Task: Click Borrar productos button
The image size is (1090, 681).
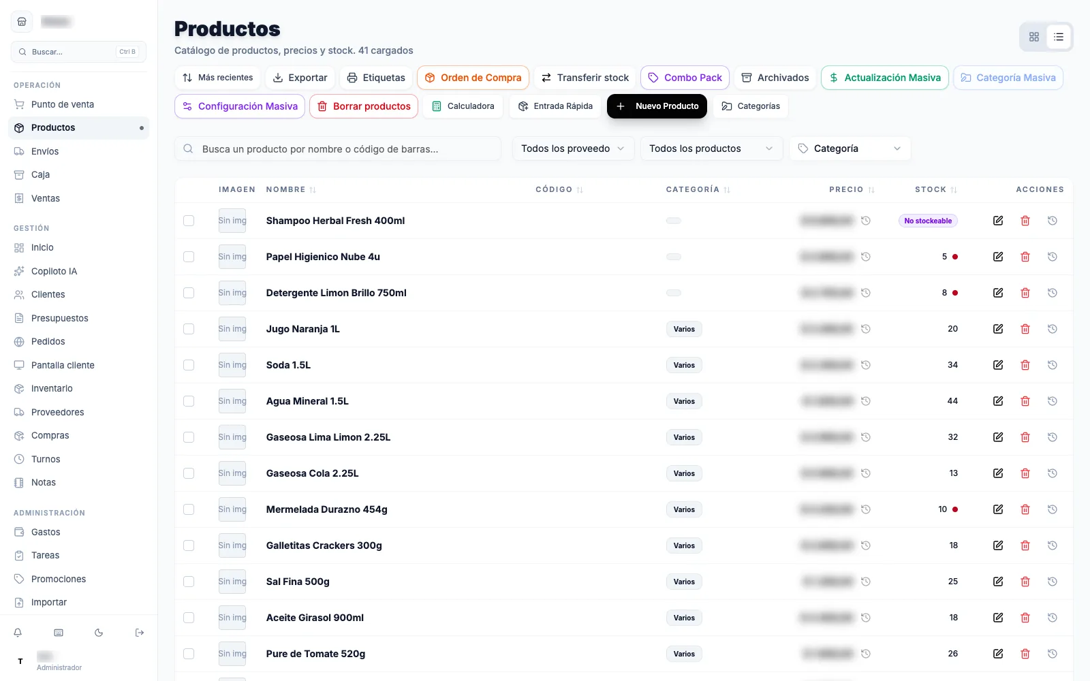Action: pyautogui.click(x=364, y=106)
